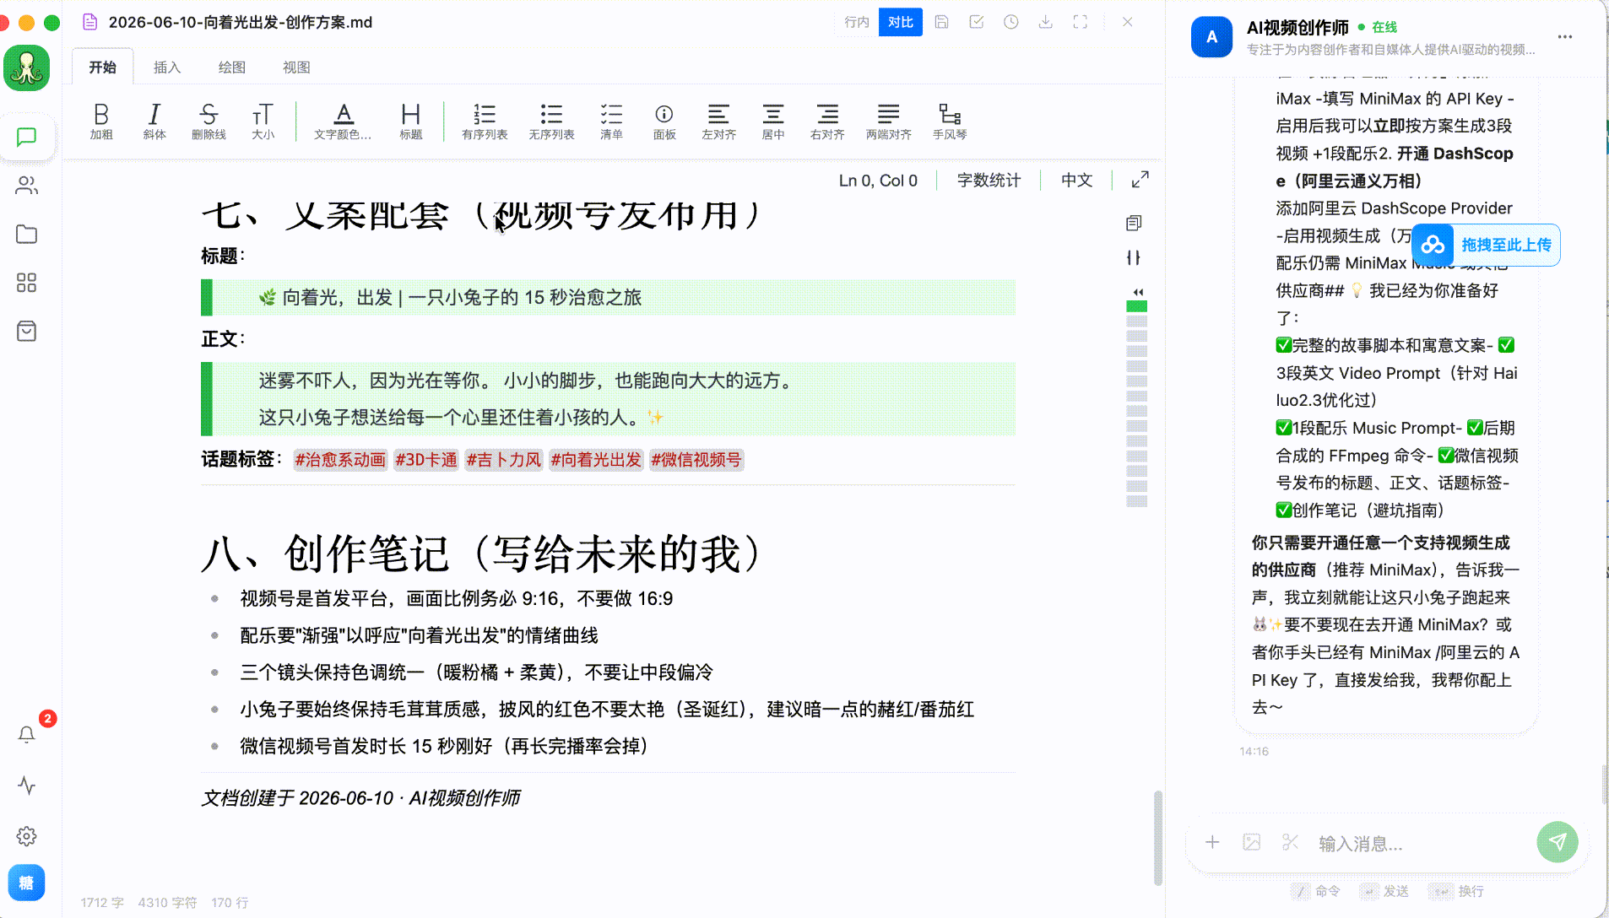Image resolution: width=1609 pixels, height=918 pixels.
Task: Open text color picker (文字颜色)
Action: (343, 121)
